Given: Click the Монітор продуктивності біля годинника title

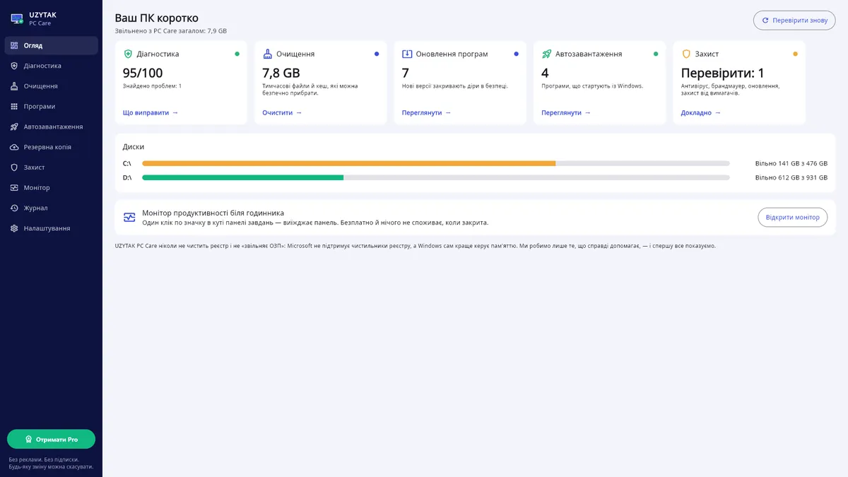Looking at the screenshot, I should 213,213.
